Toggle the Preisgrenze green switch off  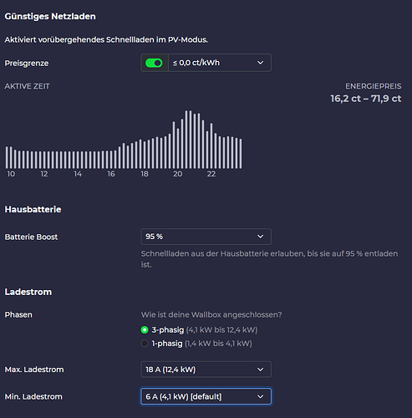click(x=154, y=63)
